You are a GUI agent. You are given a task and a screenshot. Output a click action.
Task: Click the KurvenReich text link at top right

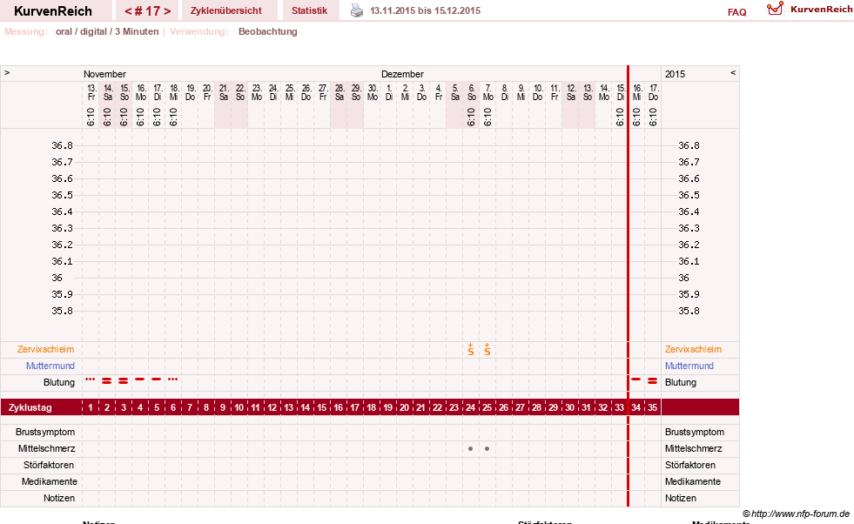[821, 10]
